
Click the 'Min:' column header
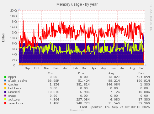pyautogui.click(x=82, y=73)
